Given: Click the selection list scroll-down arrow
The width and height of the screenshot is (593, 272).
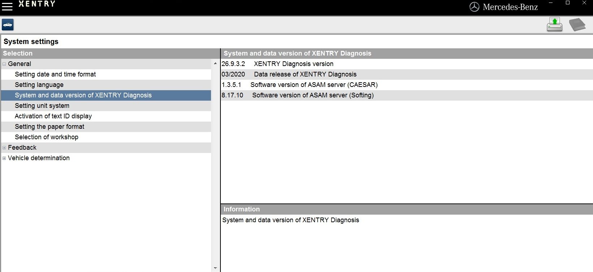Looking at the screenshot, I should (x=215, y=268).
